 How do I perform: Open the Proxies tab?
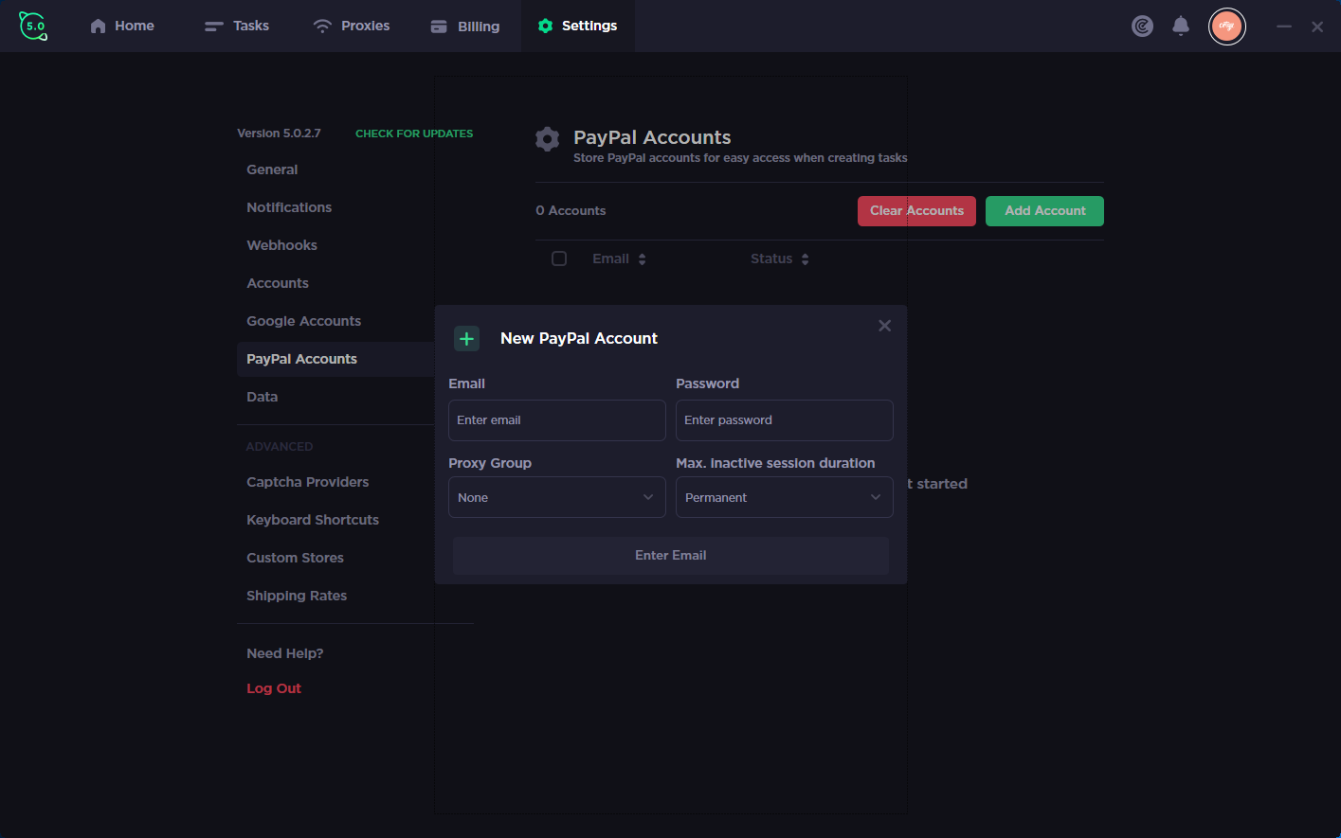tap(352, 26)
